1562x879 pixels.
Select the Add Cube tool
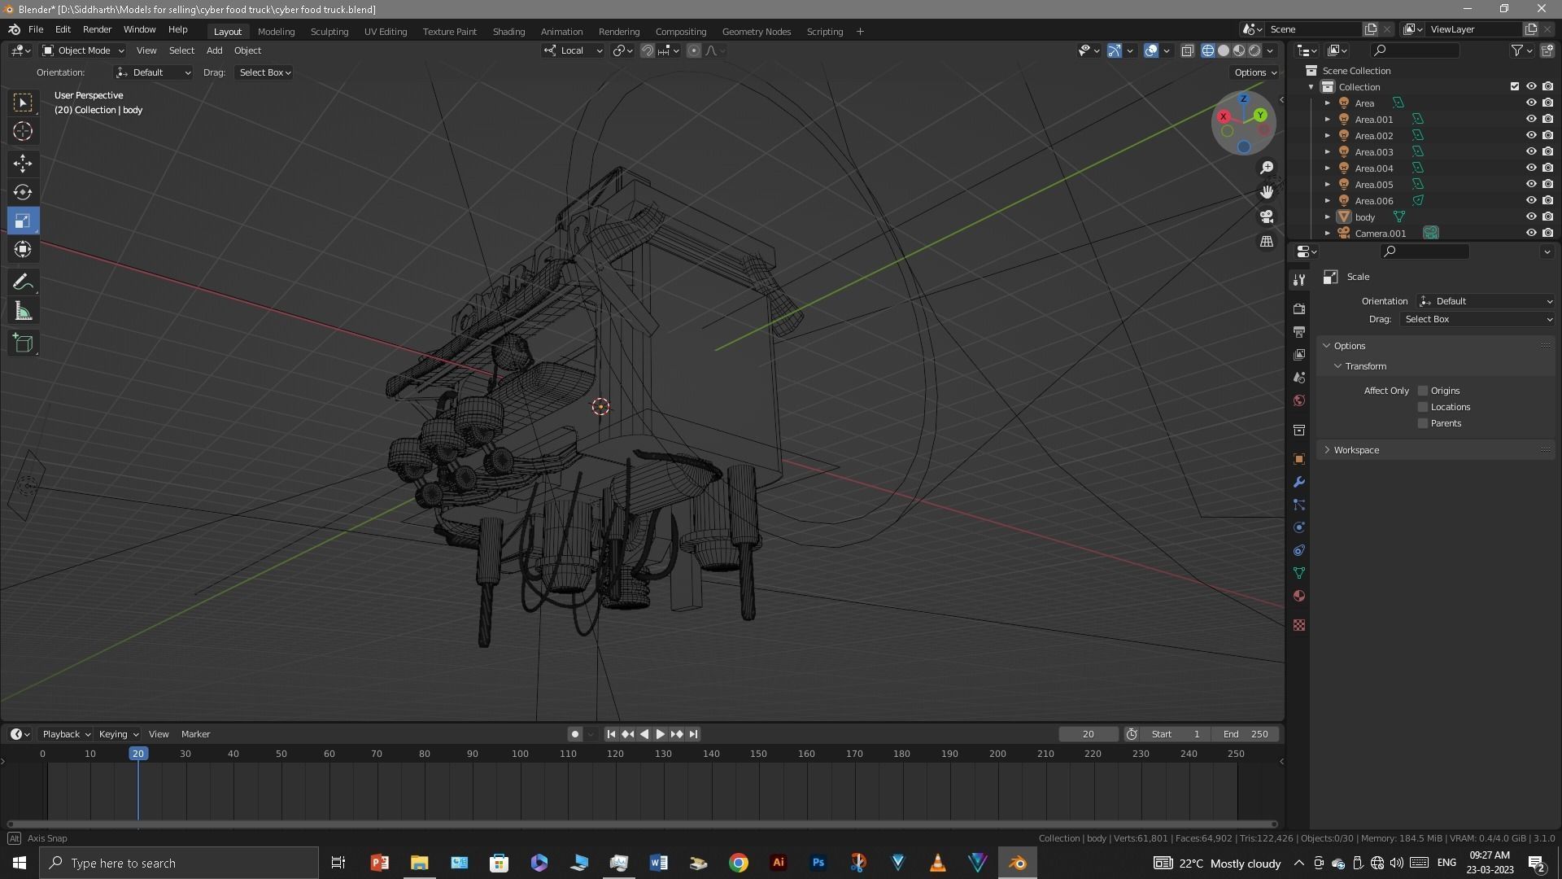[x=23, y=343]
